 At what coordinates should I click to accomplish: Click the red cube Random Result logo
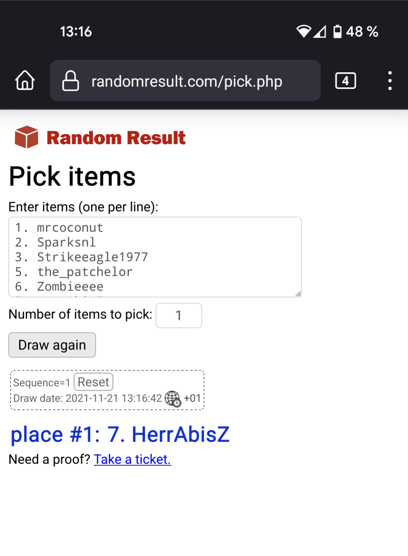(x=26, y=137)
